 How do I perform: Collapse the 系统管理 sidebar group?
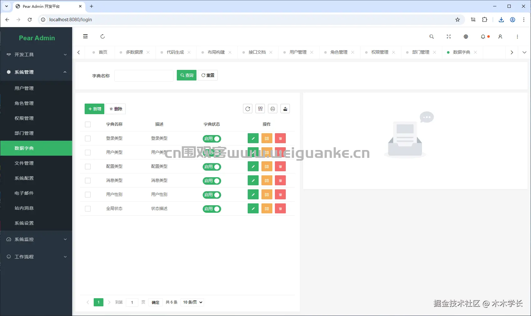pyautogui.click(x=36, y=72)
